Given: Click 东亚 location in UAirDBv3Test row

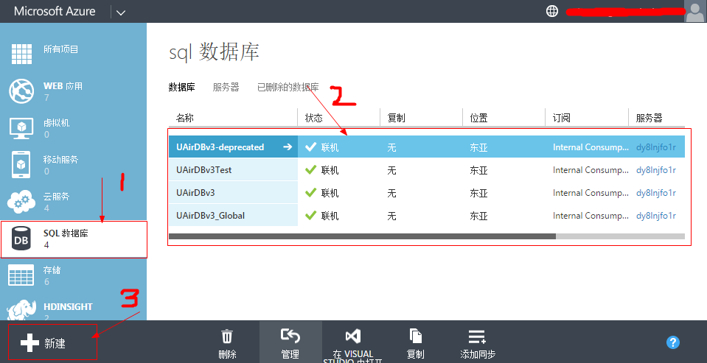Looking at the screenshot, I should click(479, 170).
